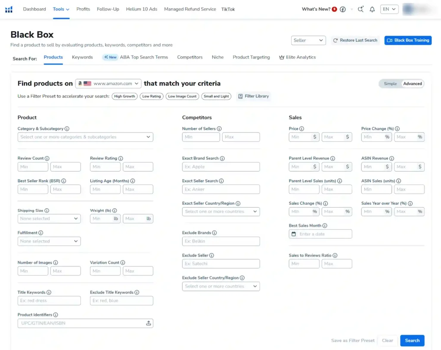Click the calendar icon in Best Sales Month
The width and height of the screenshot is (441, 350).
(x=294, y=234)
